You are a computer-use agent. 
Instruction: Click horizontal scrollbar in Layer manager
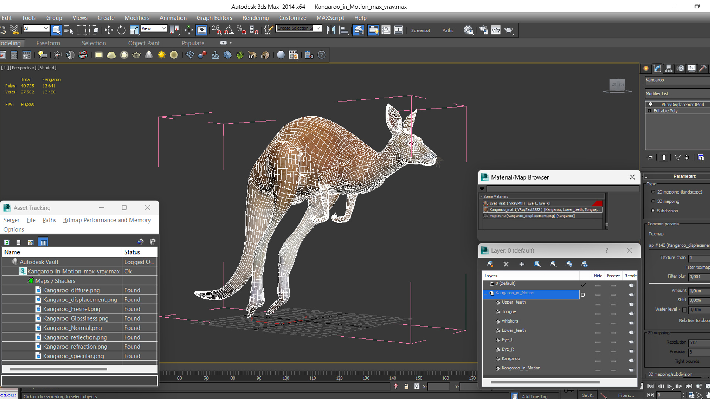coord(545,382)
